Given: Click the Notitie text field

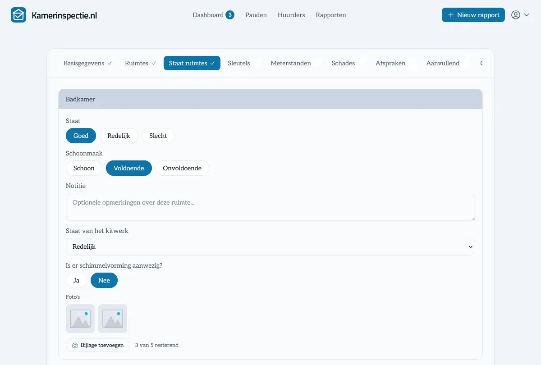Looking at the screenshot, I should pyautogui.click(x=270, y=207).
